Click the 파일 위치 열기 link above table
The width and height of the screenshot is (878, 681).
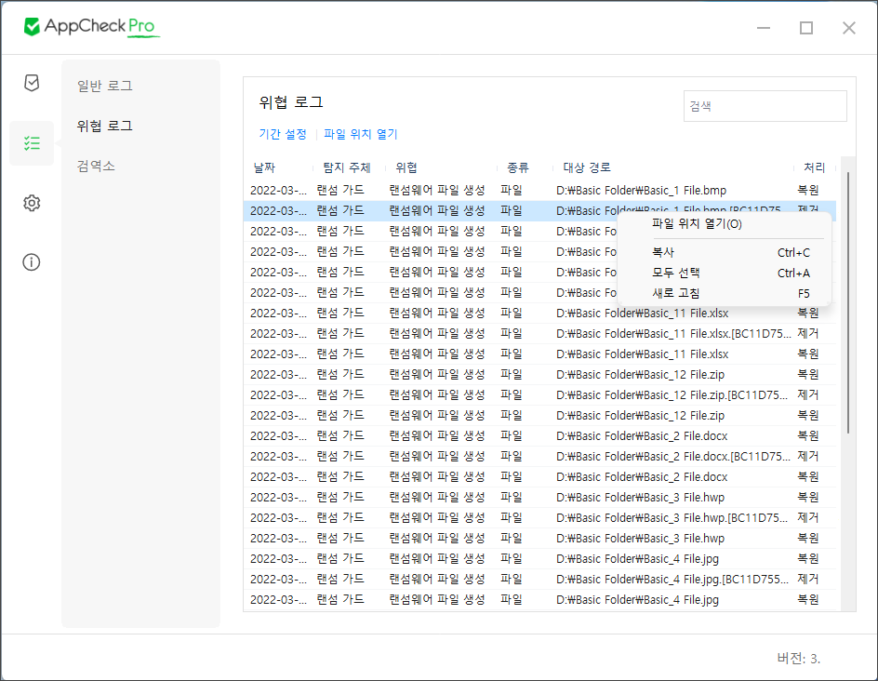[x=361, y=134]
